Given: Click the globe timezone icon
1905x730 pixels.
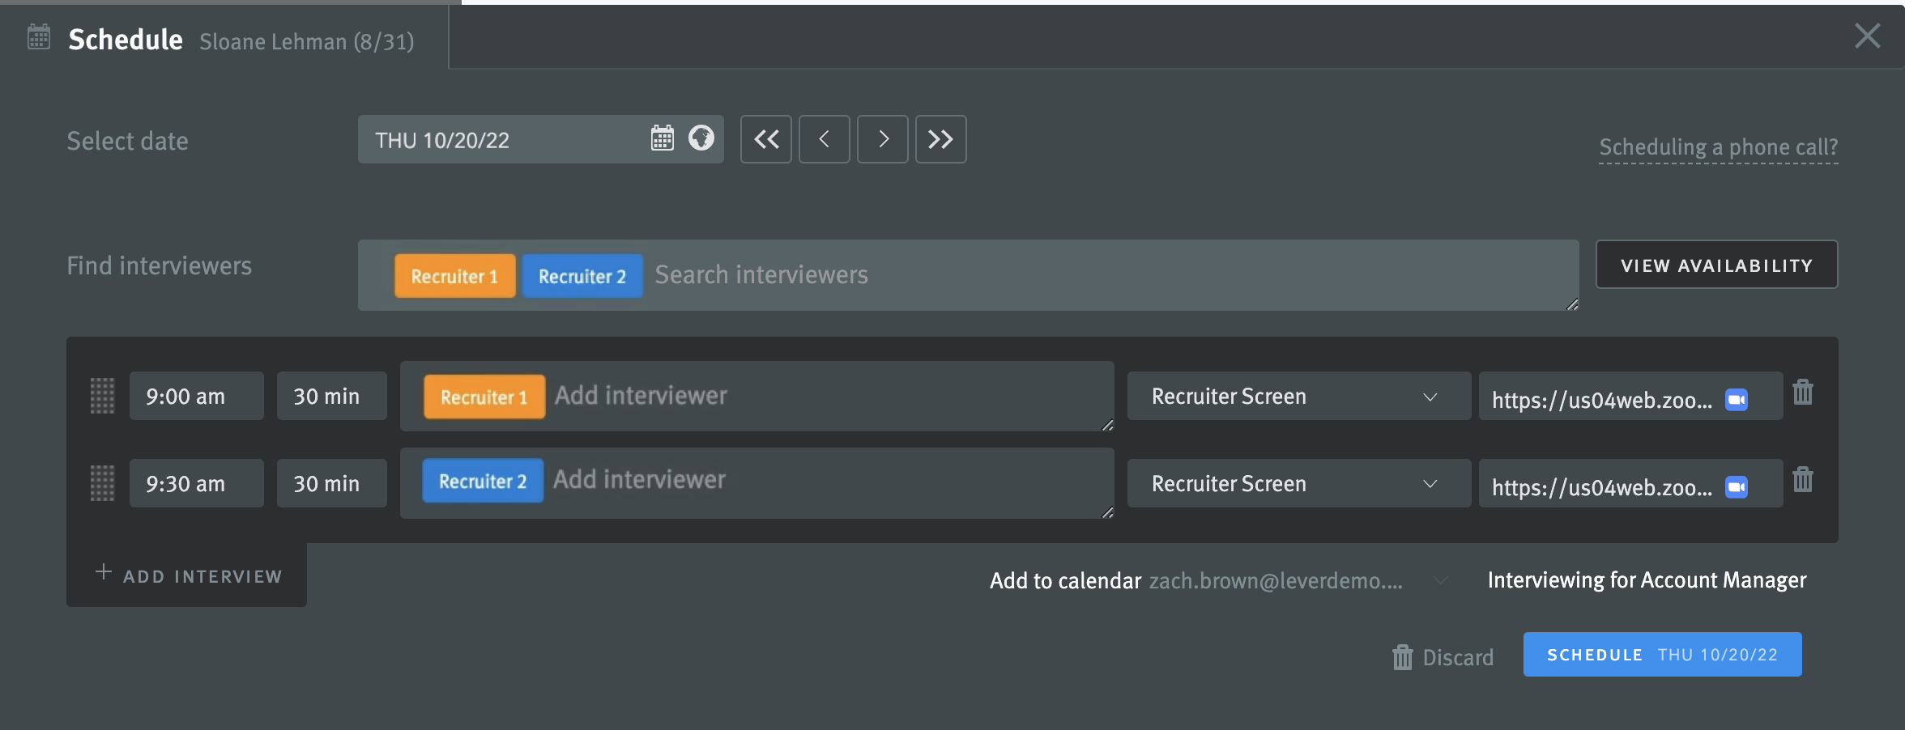Looking at the screenshot, I should pyautogui.click(x=701, y=138).
